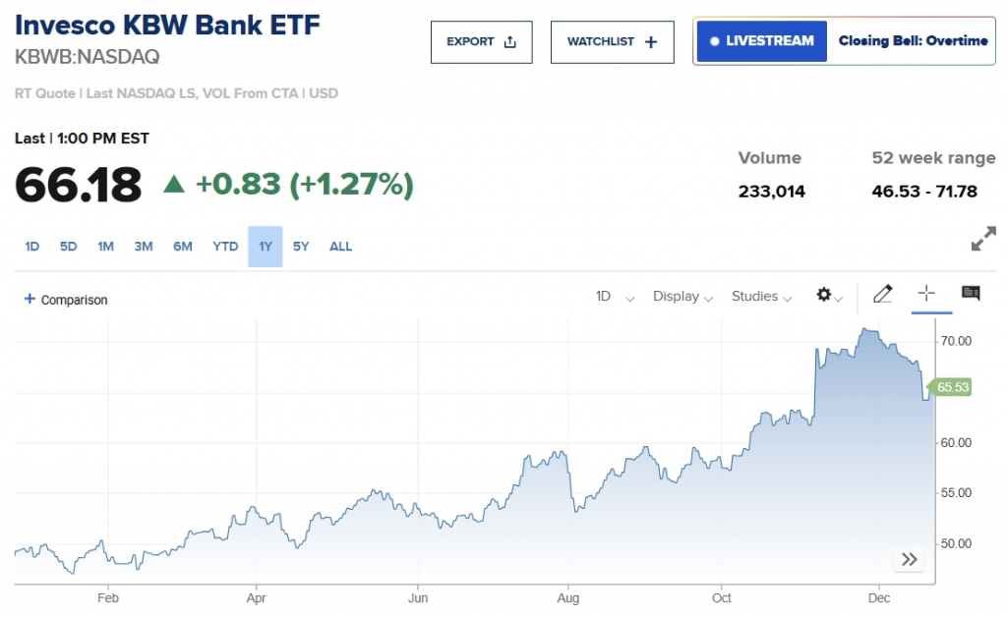Select the 1Y range tab

pos(266,247)
